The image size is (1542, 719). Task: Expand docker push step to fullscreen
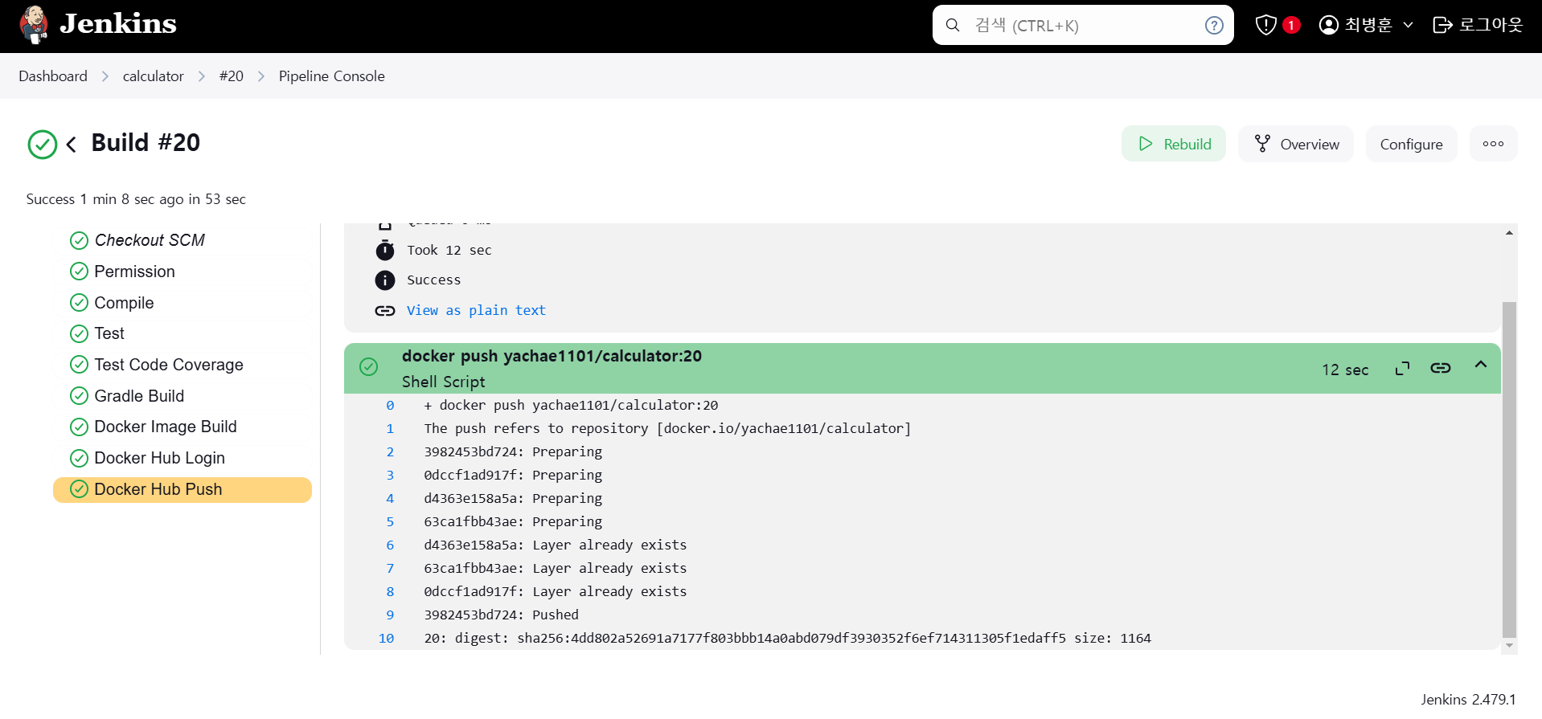1402,369
